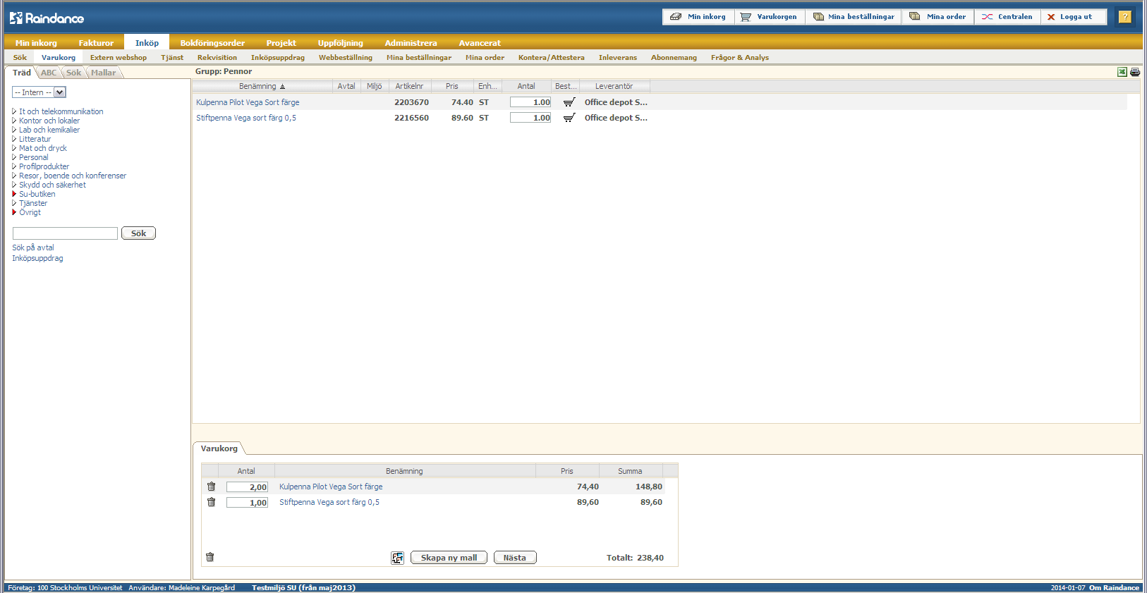The height and width of the screenshot is (593, 1147).
Task: Switch to ABC tab in left panel
Action: 49,73
